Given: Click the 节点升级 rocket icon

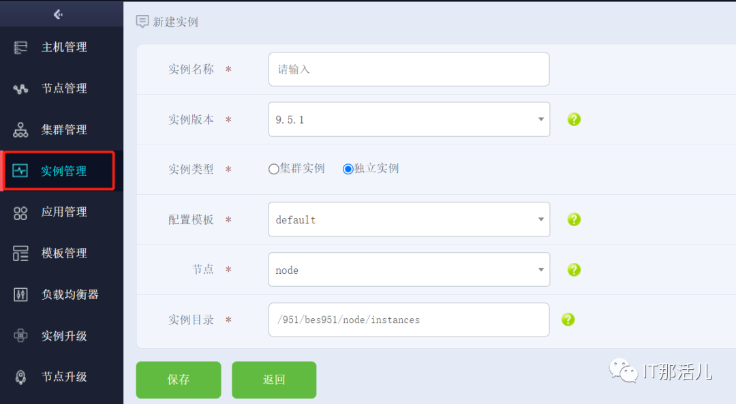Looking at the screenshot, I should [20, 377].
